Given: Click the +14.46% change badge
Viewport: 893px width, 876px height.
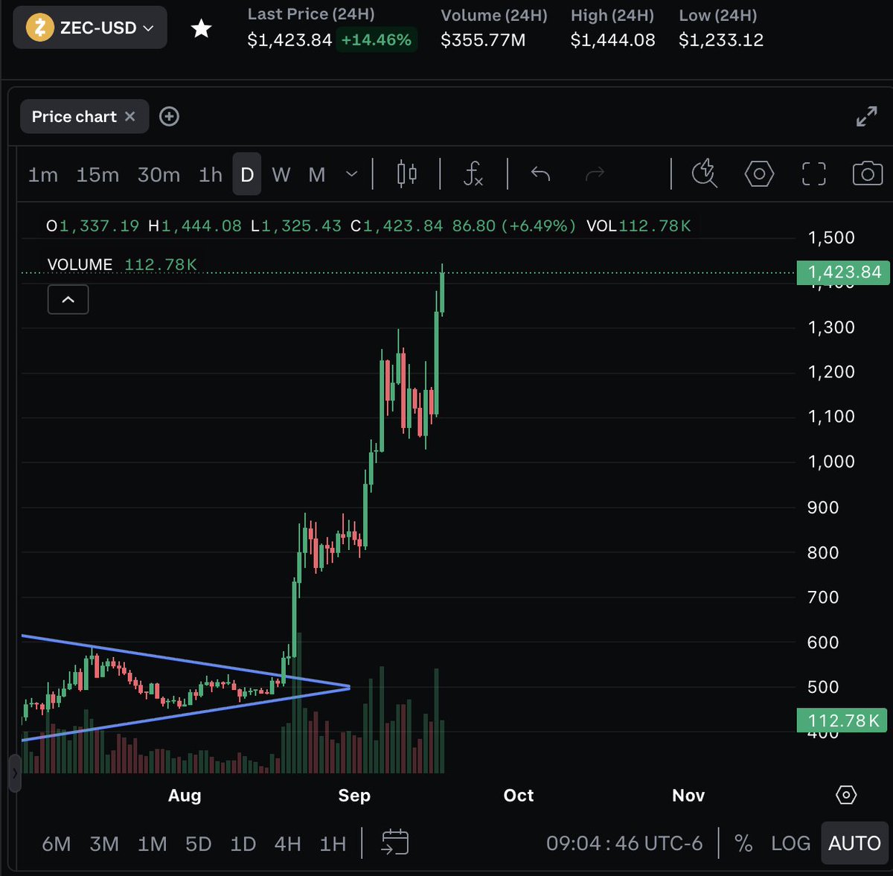Looking at the screenshot, I should pos(377,40).
